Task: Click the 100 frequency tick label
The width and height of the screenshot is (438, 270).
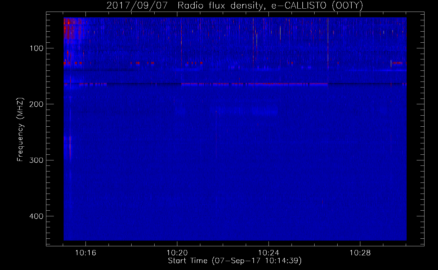Action: 37,48
